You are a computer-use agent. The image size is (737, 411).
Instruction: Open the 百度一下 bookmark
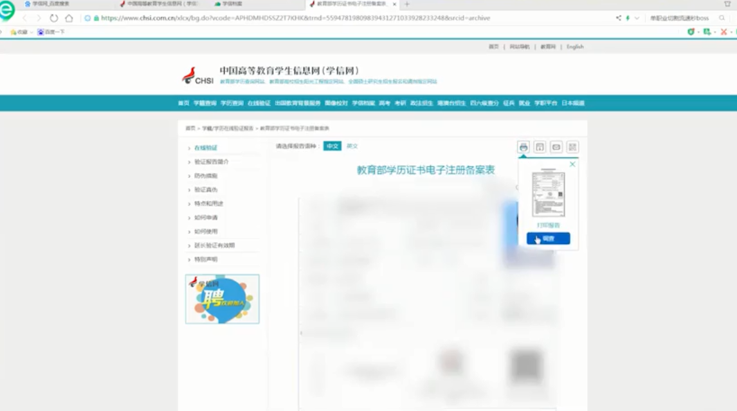point(51,32)
